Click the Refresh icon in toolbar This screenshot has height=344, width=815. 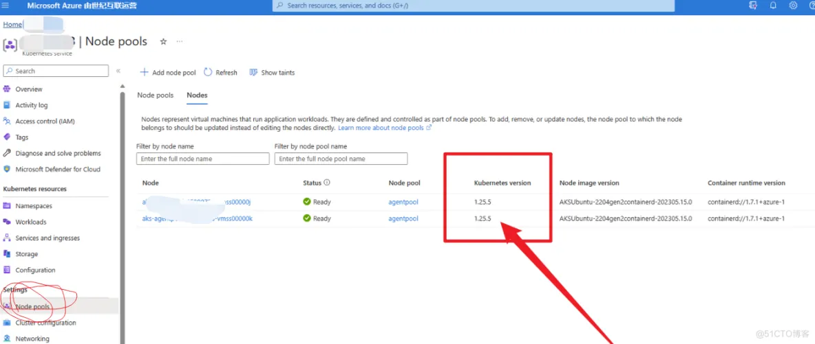pyautogui.click(x=208, y=72)
